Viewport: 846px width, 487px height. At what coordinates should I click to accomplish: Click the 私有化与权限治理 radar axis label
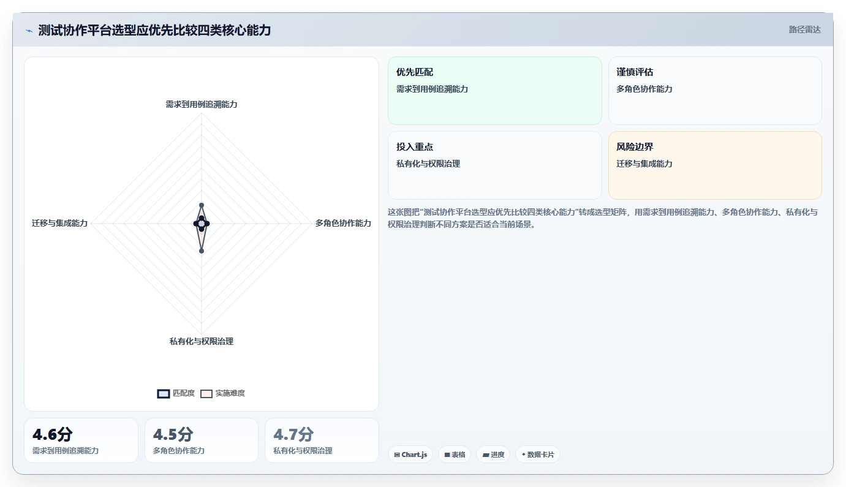202,341
